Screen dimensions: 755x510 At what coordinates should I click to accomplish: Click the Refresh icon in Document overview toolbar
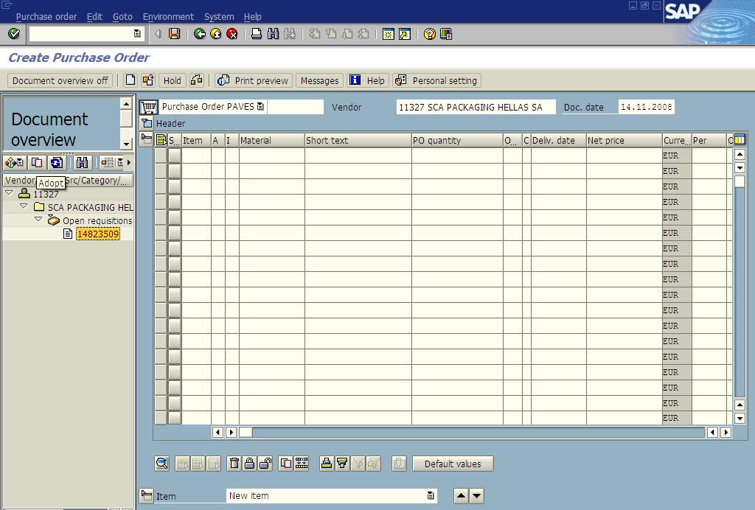pyautogui.click(x=56, y=163)
